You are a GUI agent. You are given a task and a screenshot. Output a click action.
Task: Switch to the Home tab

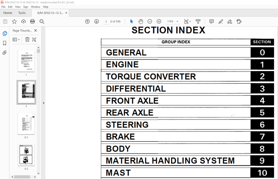8,13
